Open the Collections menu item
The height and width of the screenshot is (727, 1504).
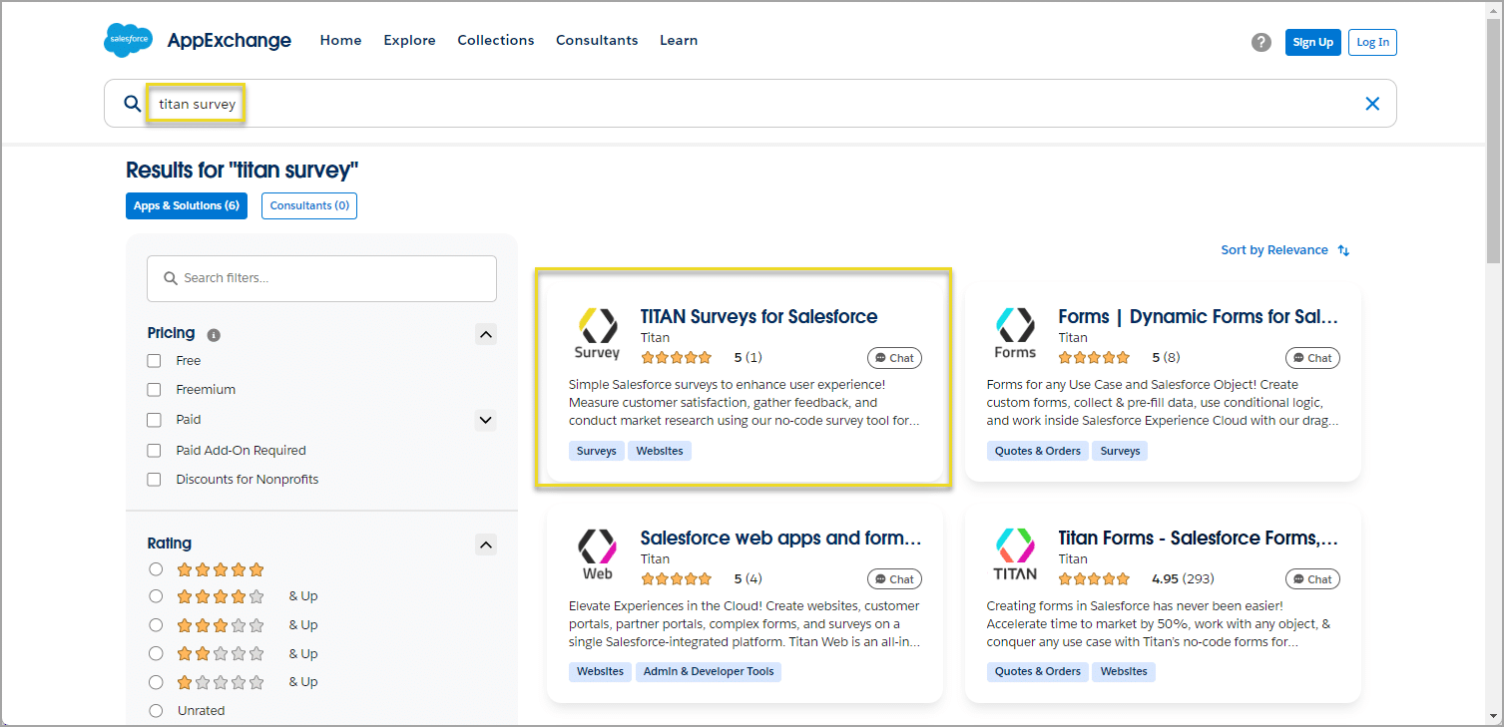[x=495, y=40]
